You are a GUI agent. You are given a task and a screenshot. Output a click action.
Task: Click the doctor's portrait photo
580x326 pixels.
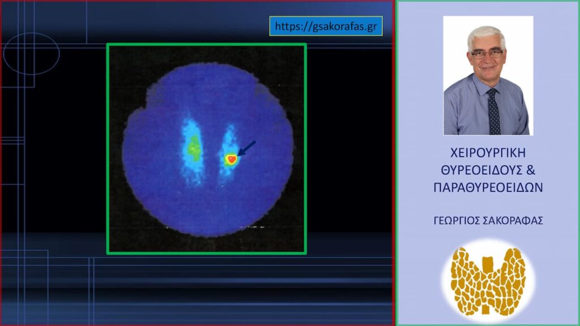(488, 75)
